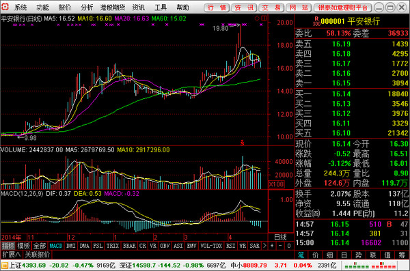Select the FSL indicator
410x271 pixels.
[x=98, y=246]
